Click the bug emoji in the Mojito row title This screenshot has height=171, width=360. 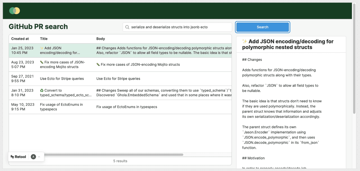point(42,62)
